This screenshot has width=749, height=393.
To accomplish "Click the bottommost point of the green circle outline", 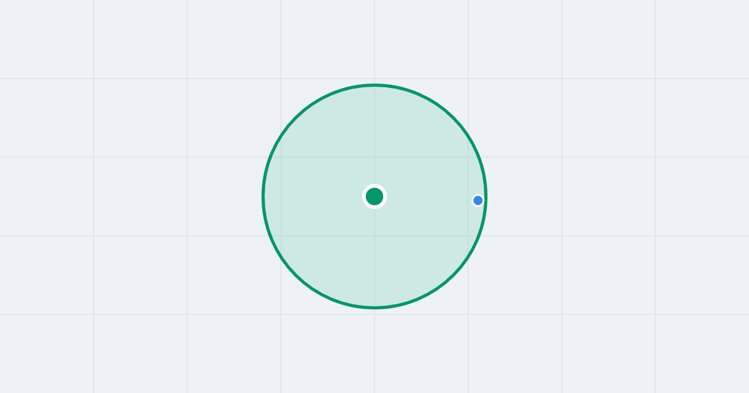I will pos(374,307).
